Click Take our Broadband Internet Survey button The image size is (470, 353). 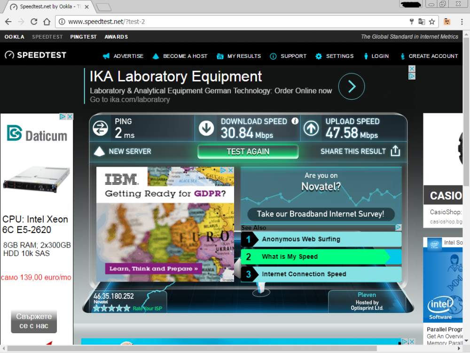[x=321, y=214]
